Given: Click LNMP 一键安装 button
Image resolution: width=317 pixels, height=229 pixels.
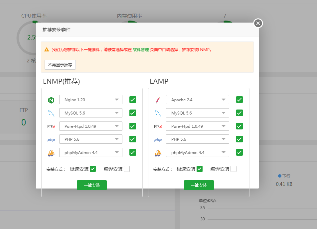Looking at the screenshot, I should [92, 185].
